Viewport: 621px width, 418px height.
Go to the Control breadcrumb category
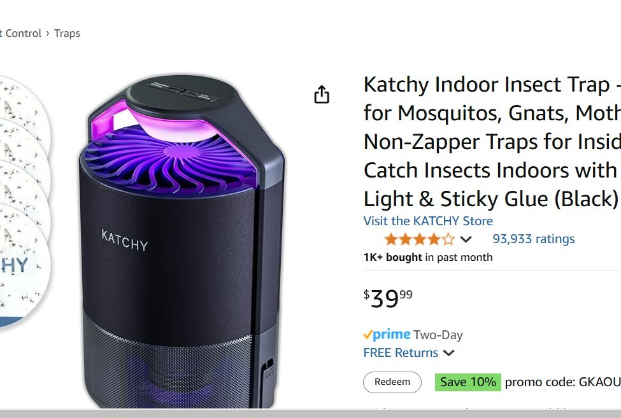point(20,33)
